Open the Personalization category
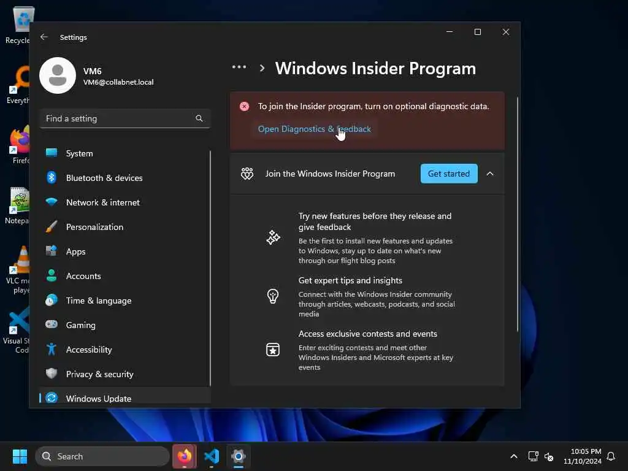Viewport: 628px width, 471px height. 124,227
